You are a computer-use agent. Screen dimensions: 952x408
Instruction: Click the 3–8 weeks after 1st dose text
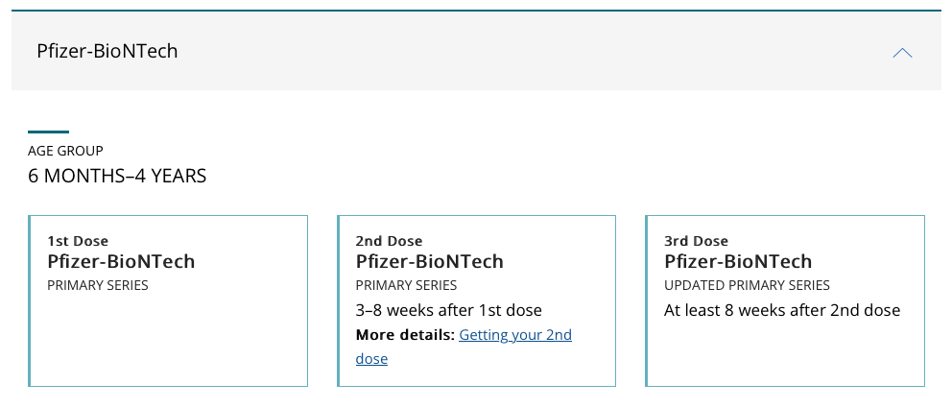(x=449, y=310)
